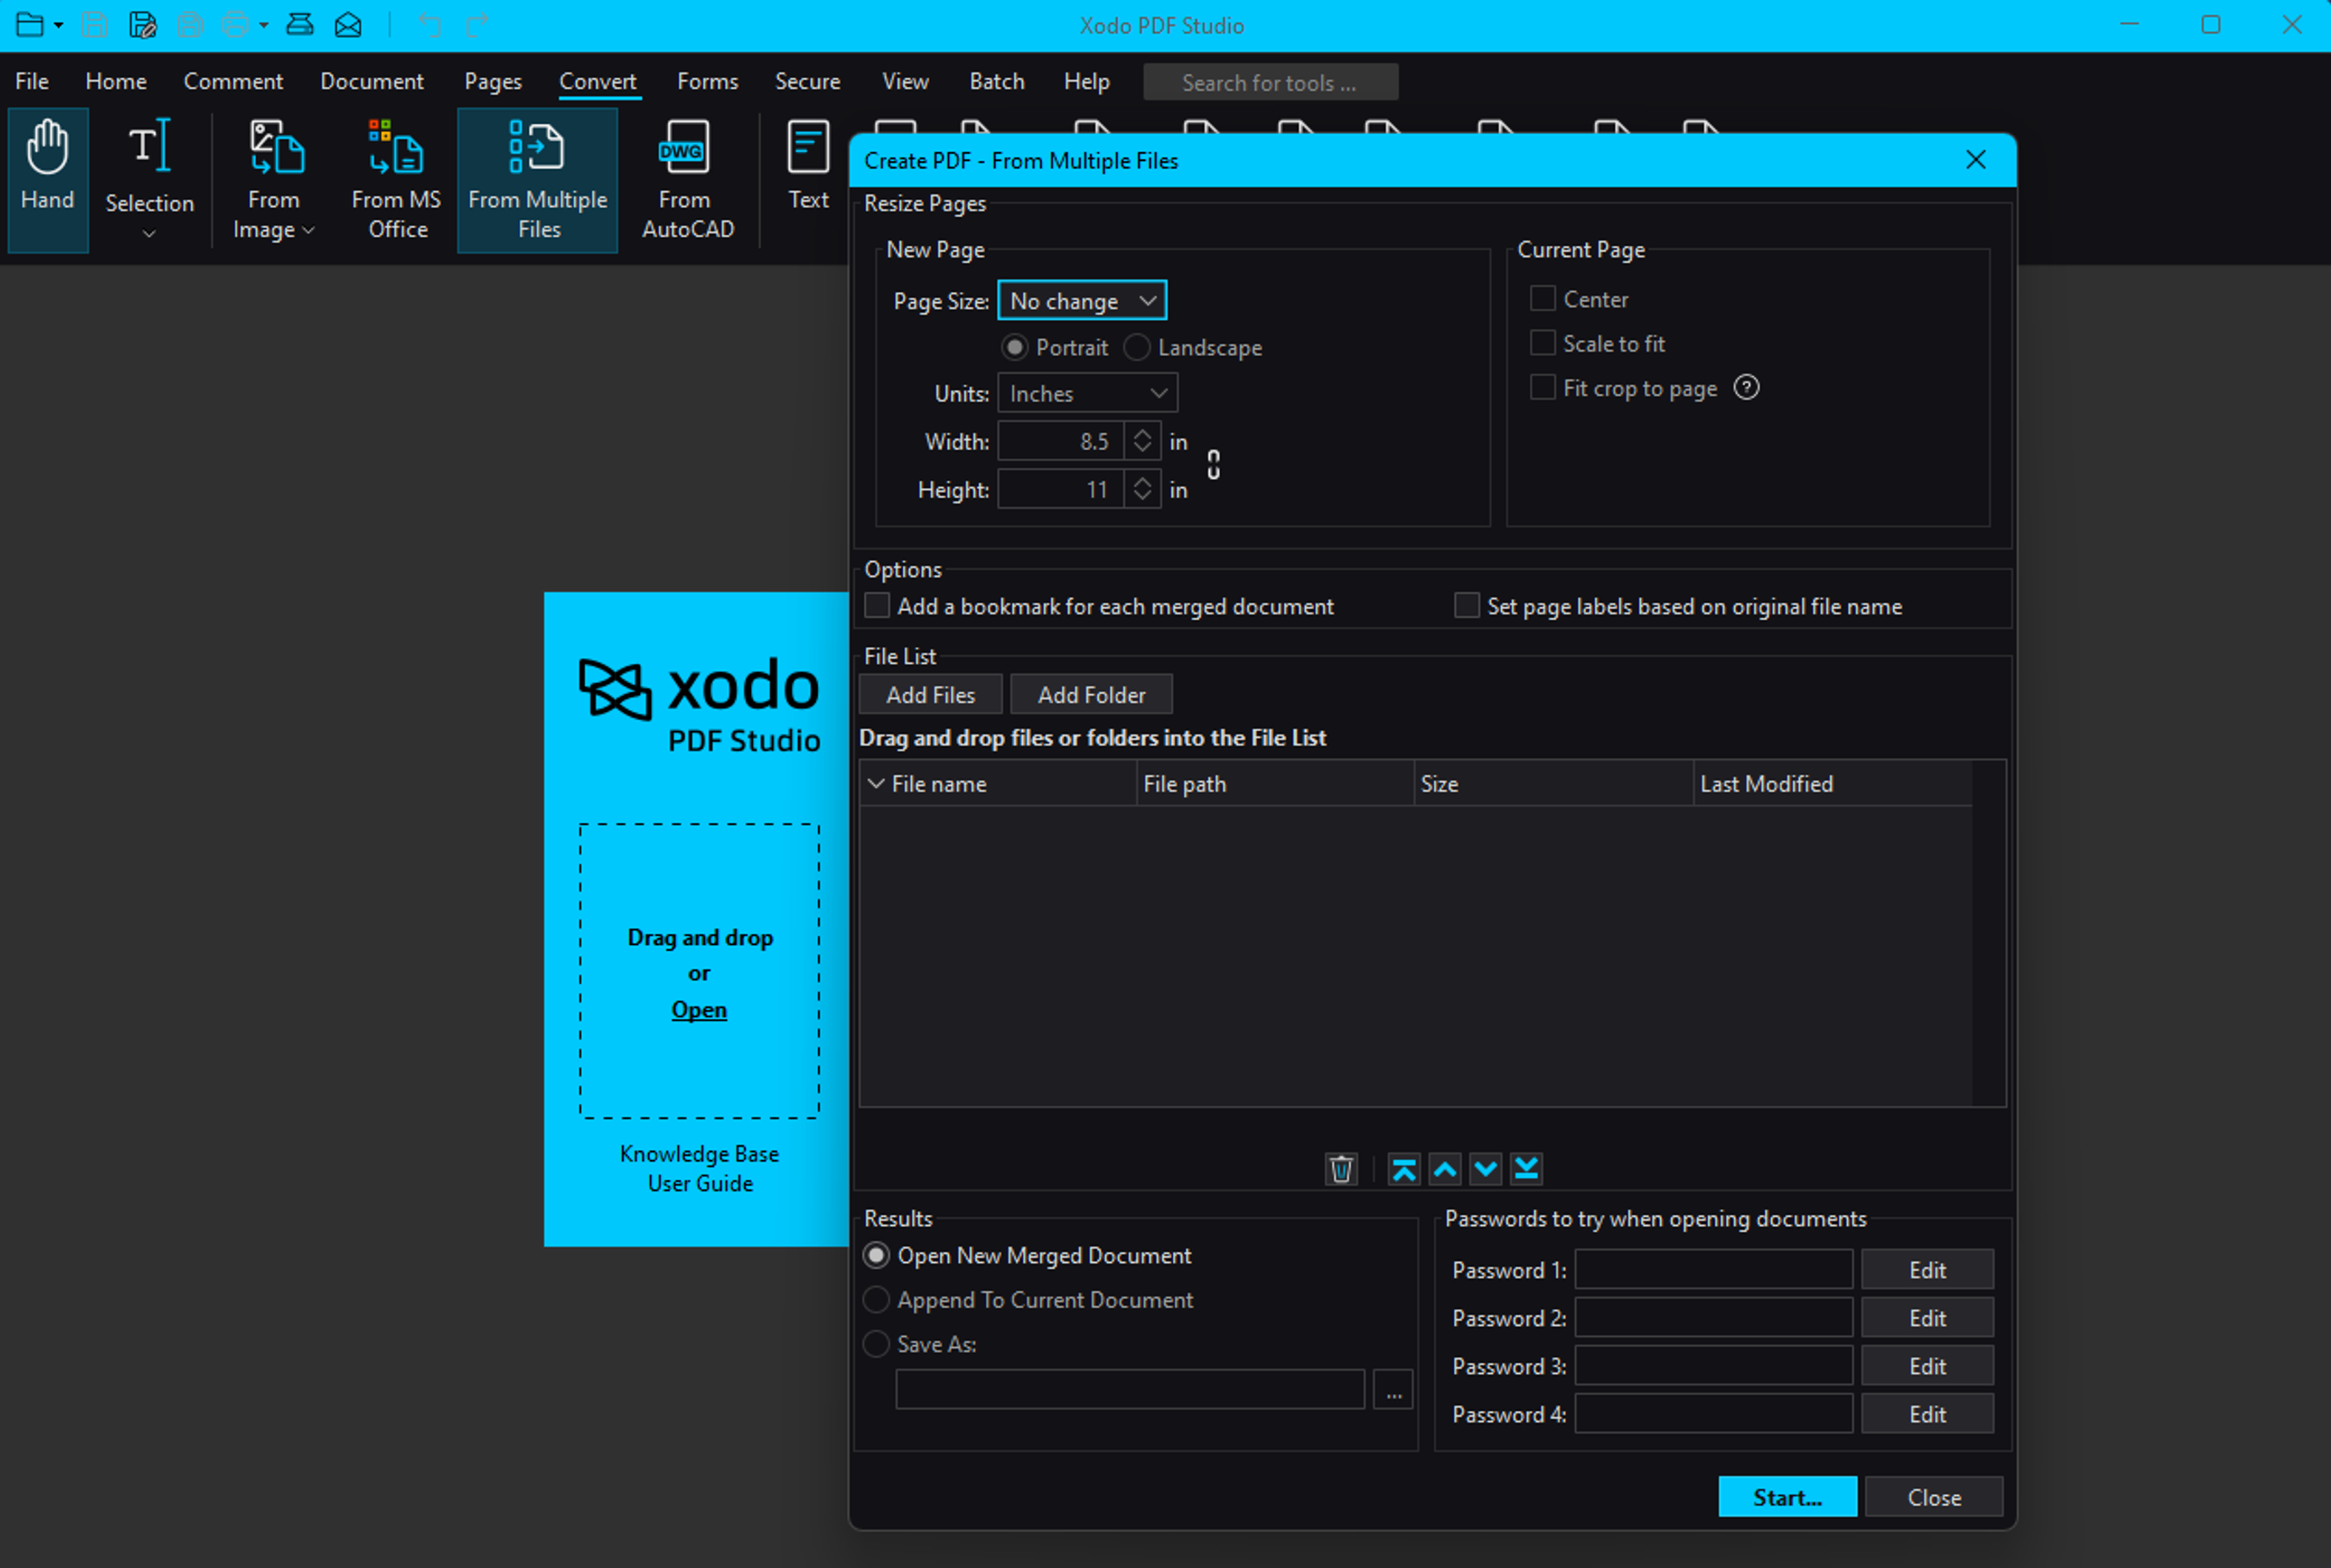The image size is (2331, 1568).
Task: Open the Page Size dropdown
Action: (1082, 300)
